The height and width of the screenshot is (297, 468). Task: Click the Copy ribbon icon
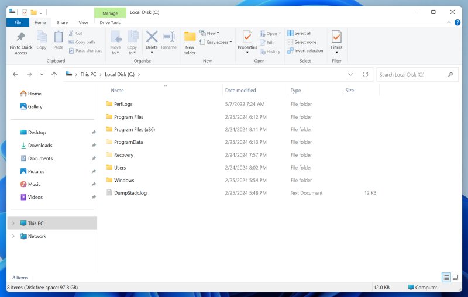point(42,37)
